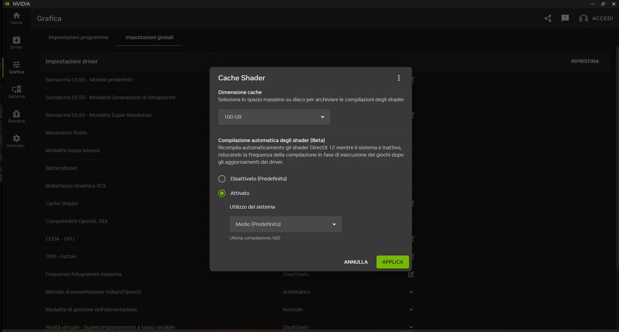This screenshot has height=332, width=619.
Task: Expand Metodo di presentazione Vulkan/OpenGL dropdown
Action: click(x=411, y=292)
